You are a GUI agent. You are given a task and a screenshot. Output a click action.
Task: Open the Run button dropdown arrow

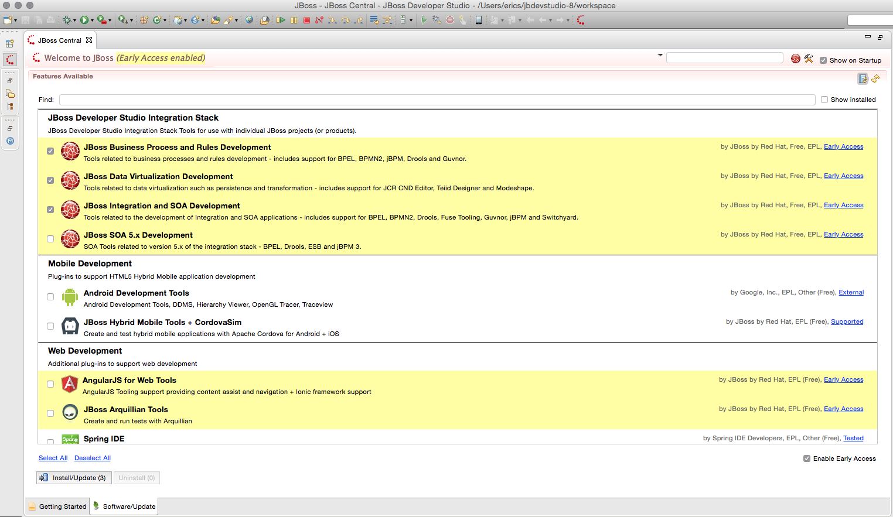[x=92, y=20]
